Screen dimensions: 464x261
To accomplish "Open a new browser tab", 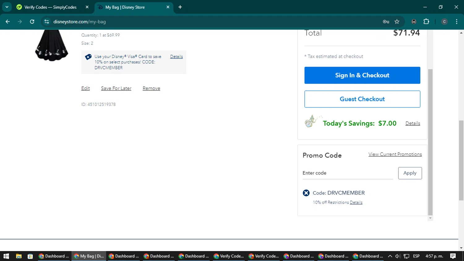I will pyautogui.click(x=180, y=7).
